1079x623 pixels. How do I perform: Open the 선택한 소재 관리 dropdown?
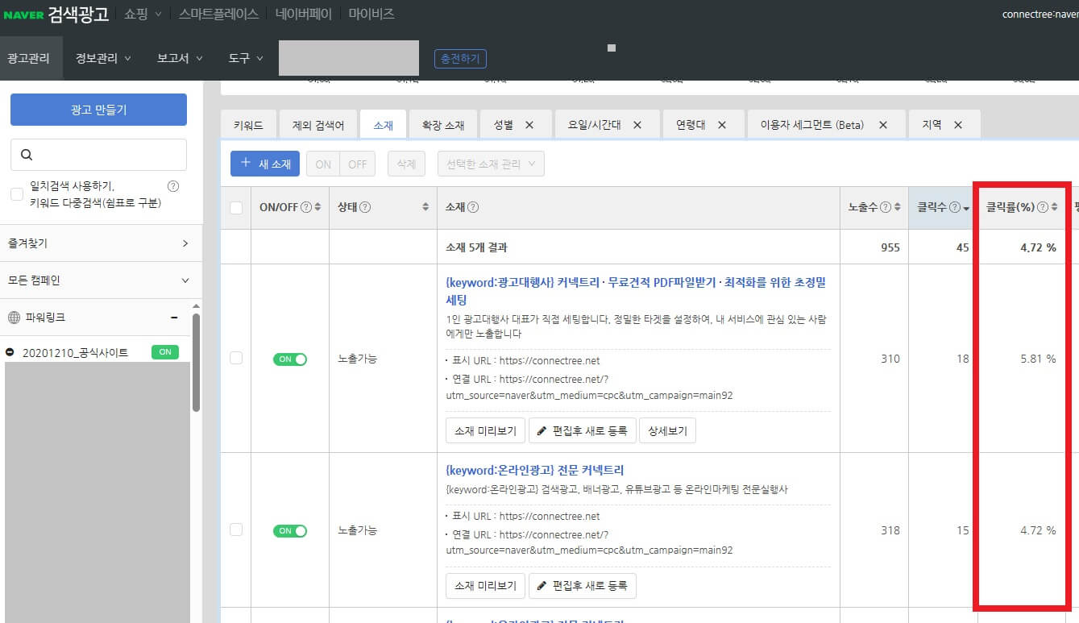point(491,164)
